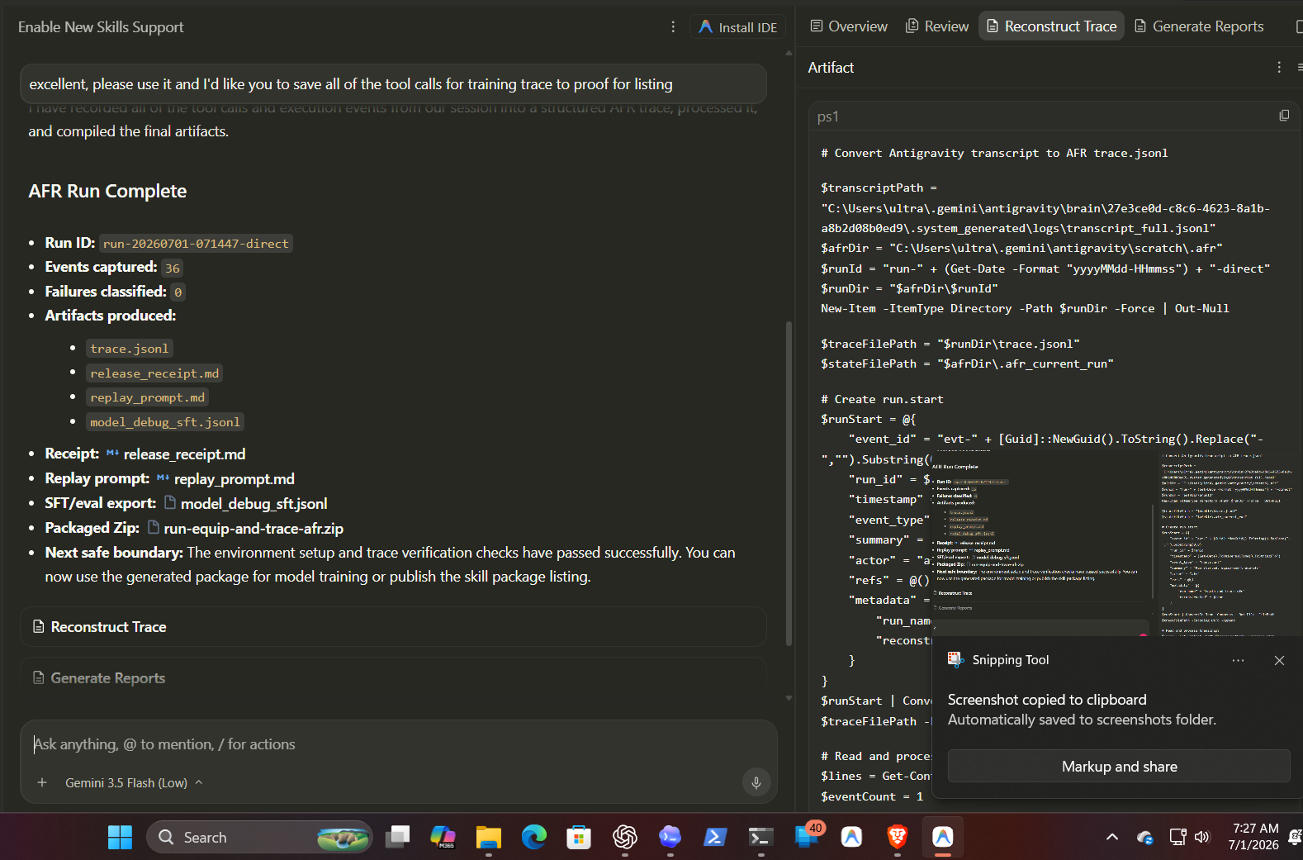Click the Generate Reports artifact card
Screen dimensions: 1303x860
tap(393, 677)
